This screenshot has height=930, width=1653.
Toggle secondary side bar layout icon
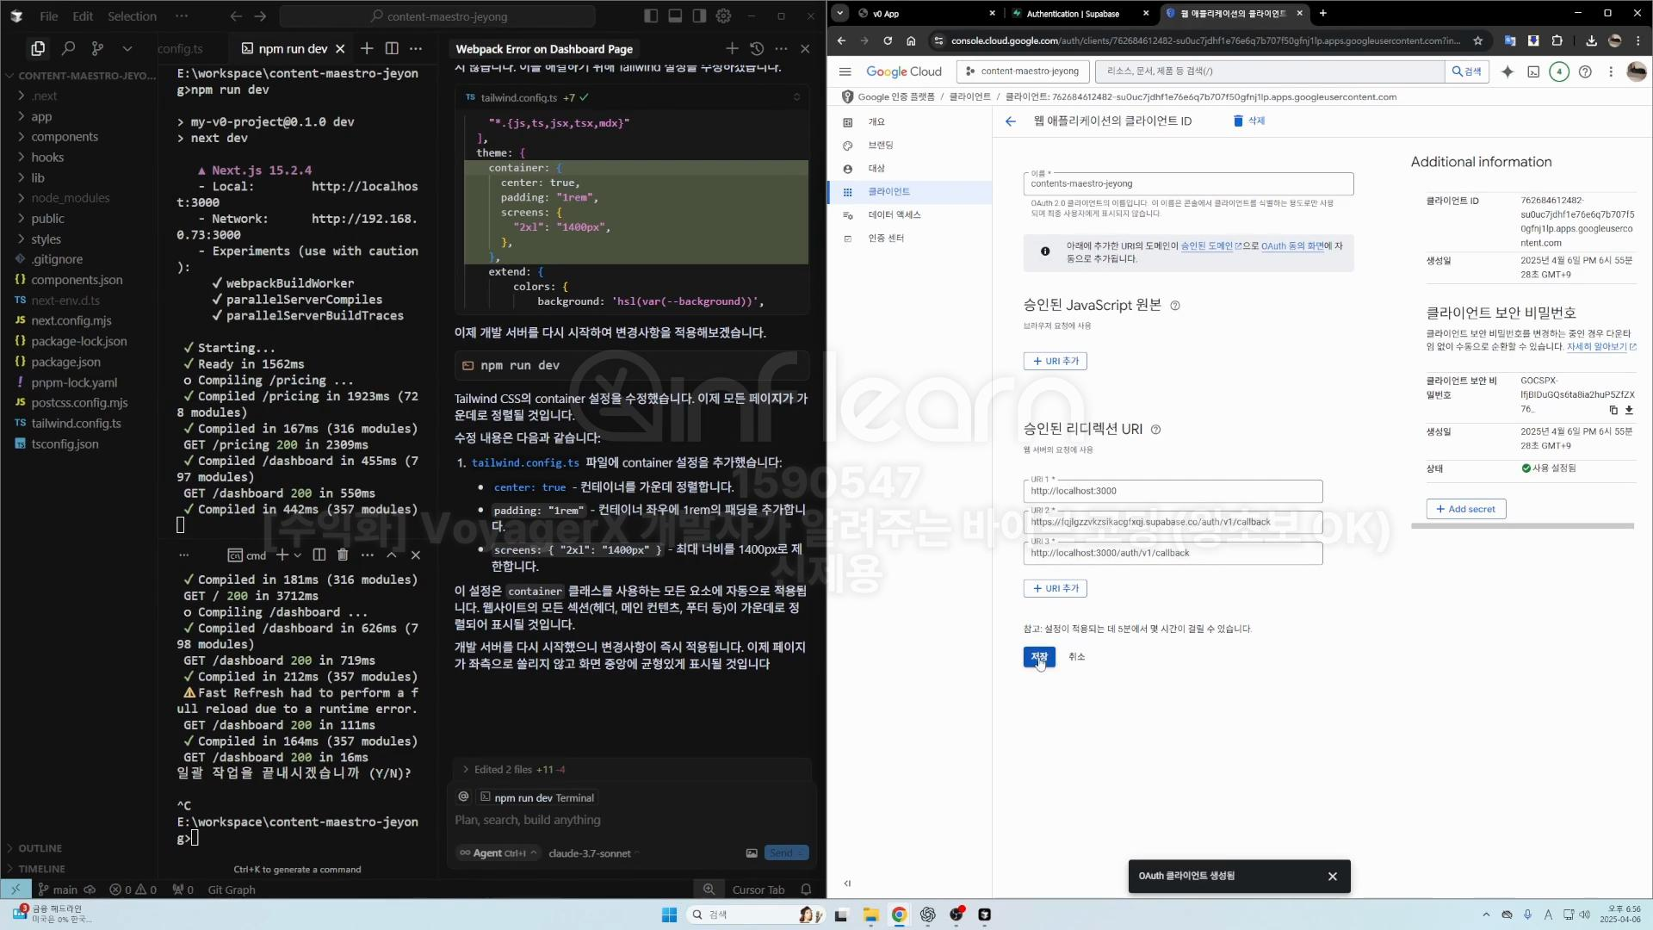coord(699,15)
